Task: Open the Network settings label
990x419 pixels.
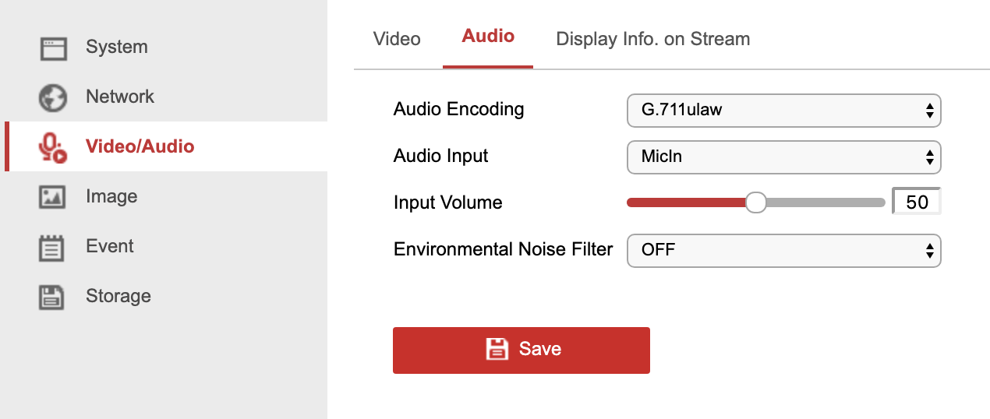Action: click(120, 97)
